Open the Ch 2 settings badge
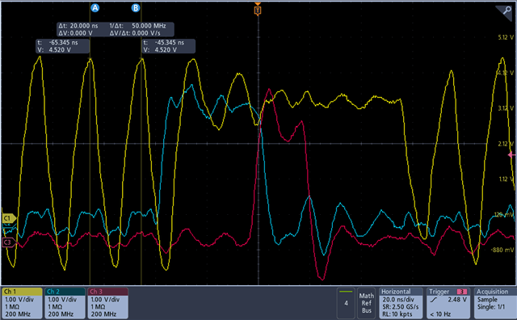Viewport: 517px width, 320px height. [x=65, y=303]
